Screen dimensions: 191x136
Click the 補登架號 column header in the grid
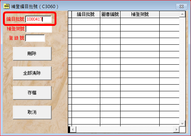[140, 14]
